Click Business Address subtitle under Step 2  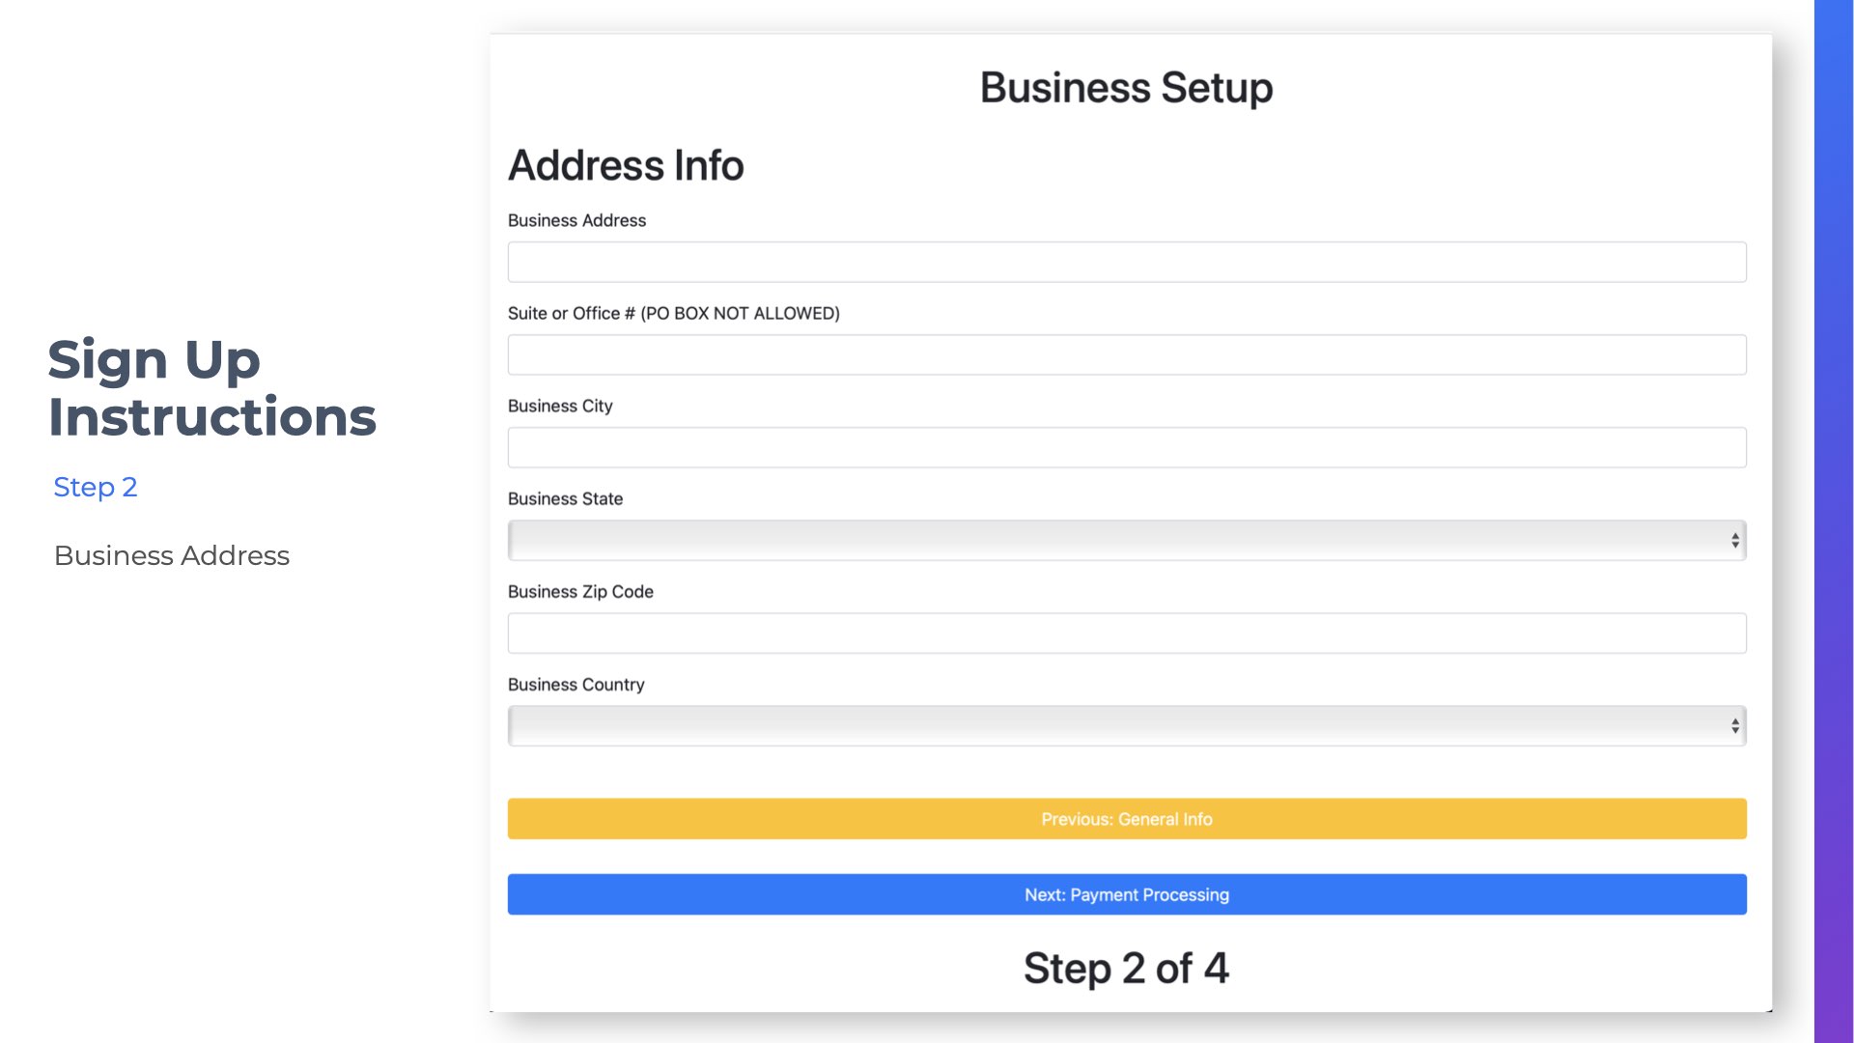point(172,555)
